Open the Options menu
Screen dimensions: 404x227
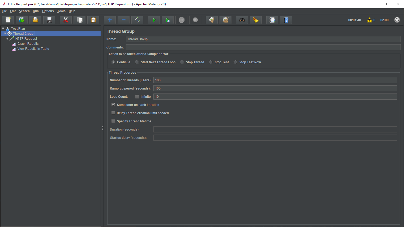point(48,11)
